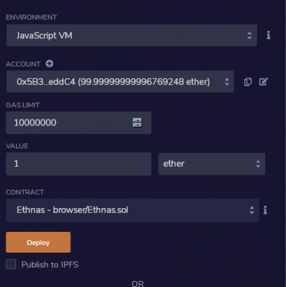Viewport: 286px width, 287px height.
Task: Click the gas limit stepper arrows
Action: pos(137,122)
